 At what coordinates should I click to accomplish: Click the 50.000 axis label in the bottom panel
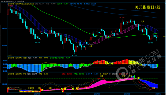(5, 84)
